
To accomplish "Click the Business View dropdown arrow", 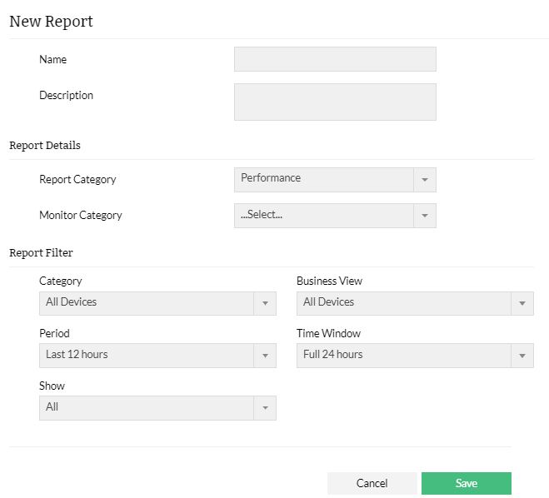I will click(522, 303).
